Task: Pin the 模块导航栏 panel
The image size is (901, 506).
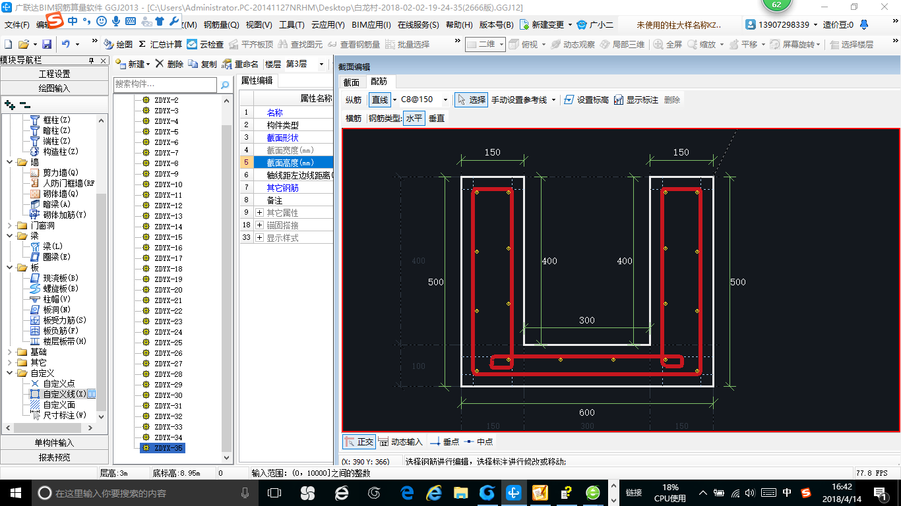Action: [91, 61]
